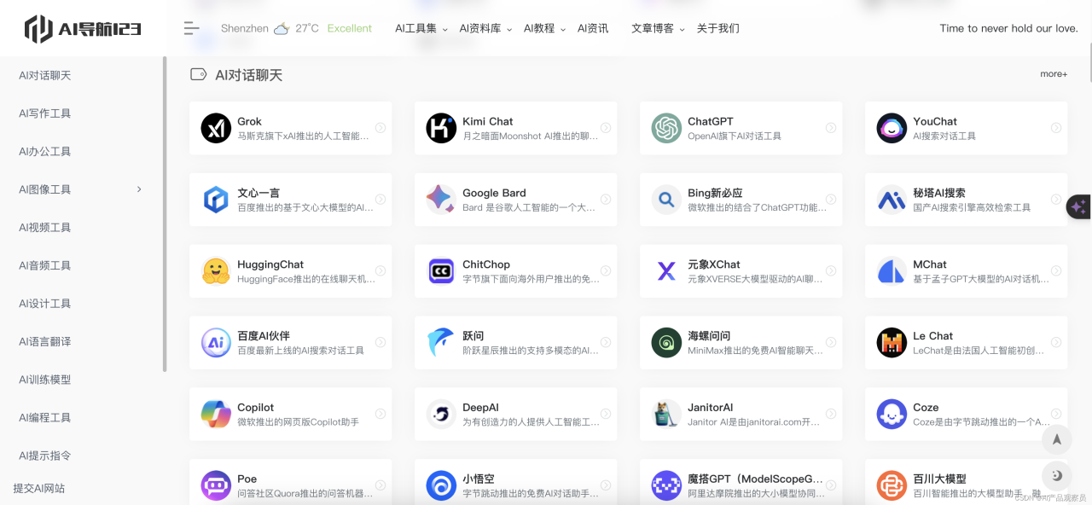Toggle dark mode with the moon button
This screenshot has height=505, width=1092.
(x=1056, y=475)
